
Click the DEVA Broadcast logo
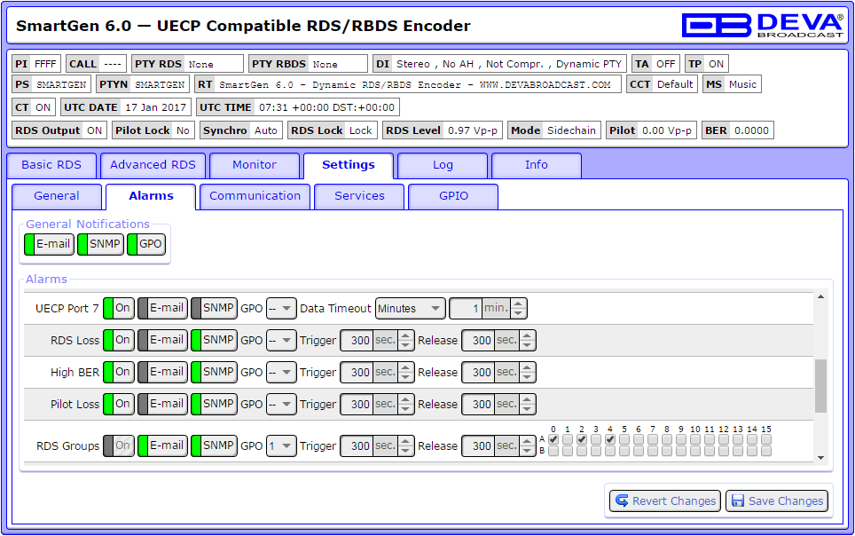[762, 25]
